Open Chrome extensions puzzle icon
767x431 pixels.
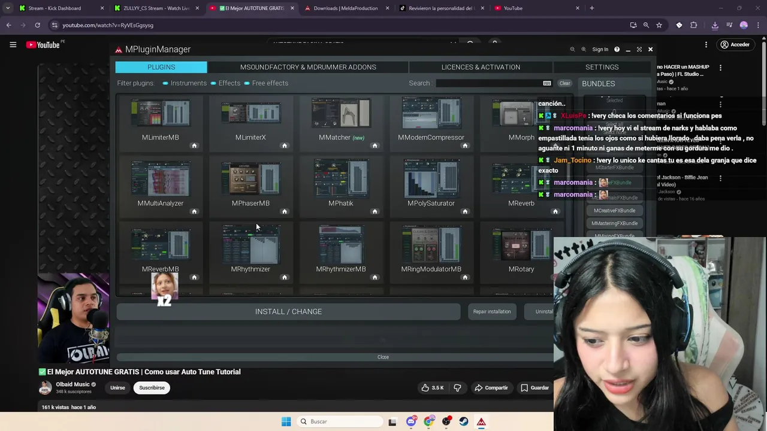(694, 25)
